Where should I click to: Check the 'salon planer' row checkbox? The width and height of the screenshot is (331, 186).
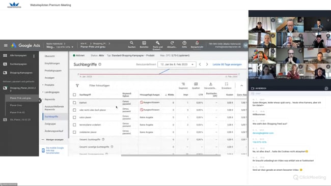(x=74, y=117)
